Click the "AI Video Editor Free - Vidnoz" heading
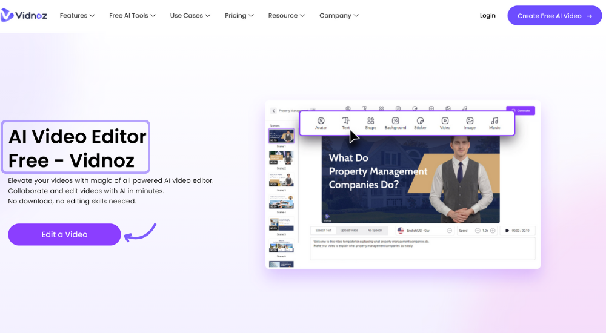606x333 pixels. (x=78, y=148)
